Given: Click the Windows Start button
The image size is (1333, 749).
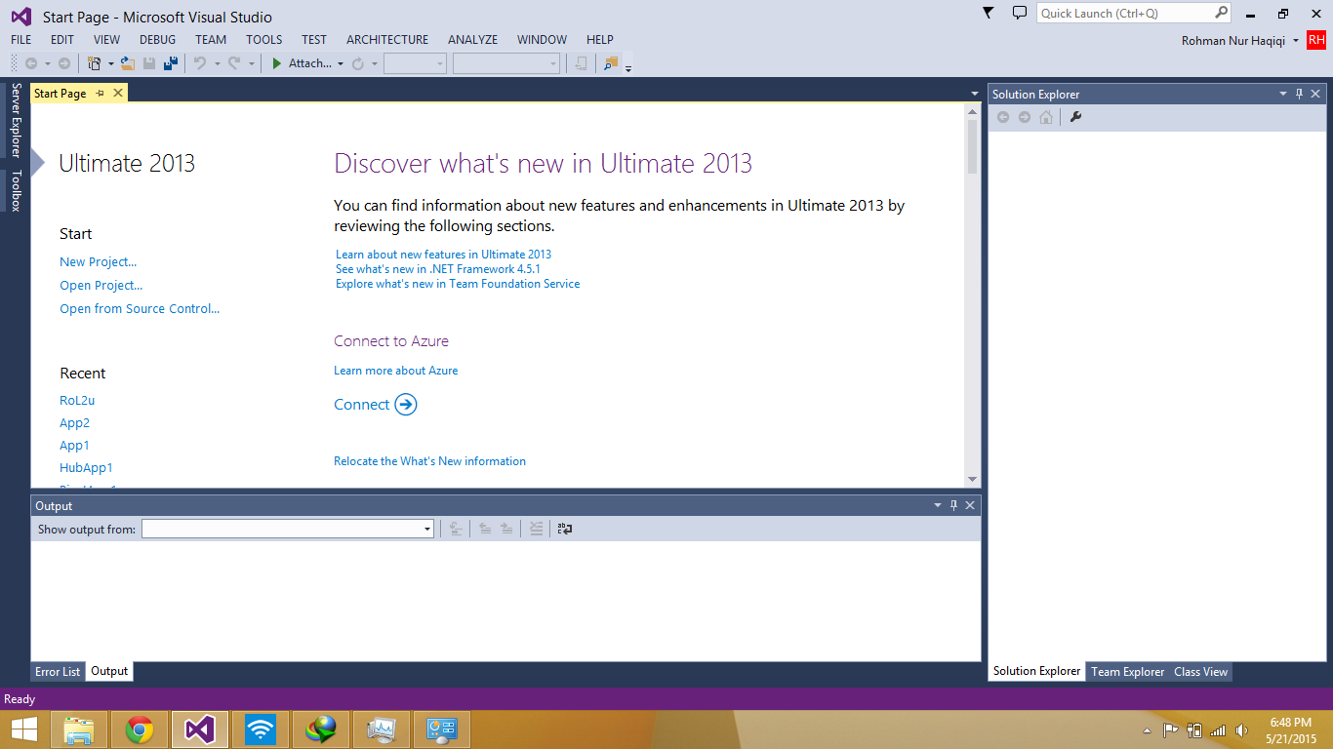Looking at the screenshot, I should click(x=23, y=729).
